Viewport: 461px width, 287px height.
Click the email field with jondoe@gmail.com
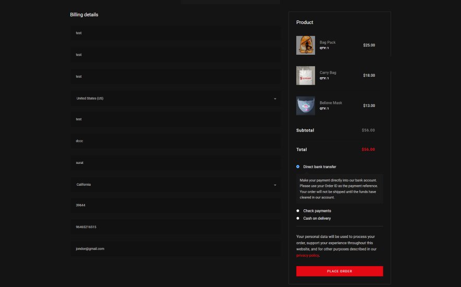[x=175, y=249]
